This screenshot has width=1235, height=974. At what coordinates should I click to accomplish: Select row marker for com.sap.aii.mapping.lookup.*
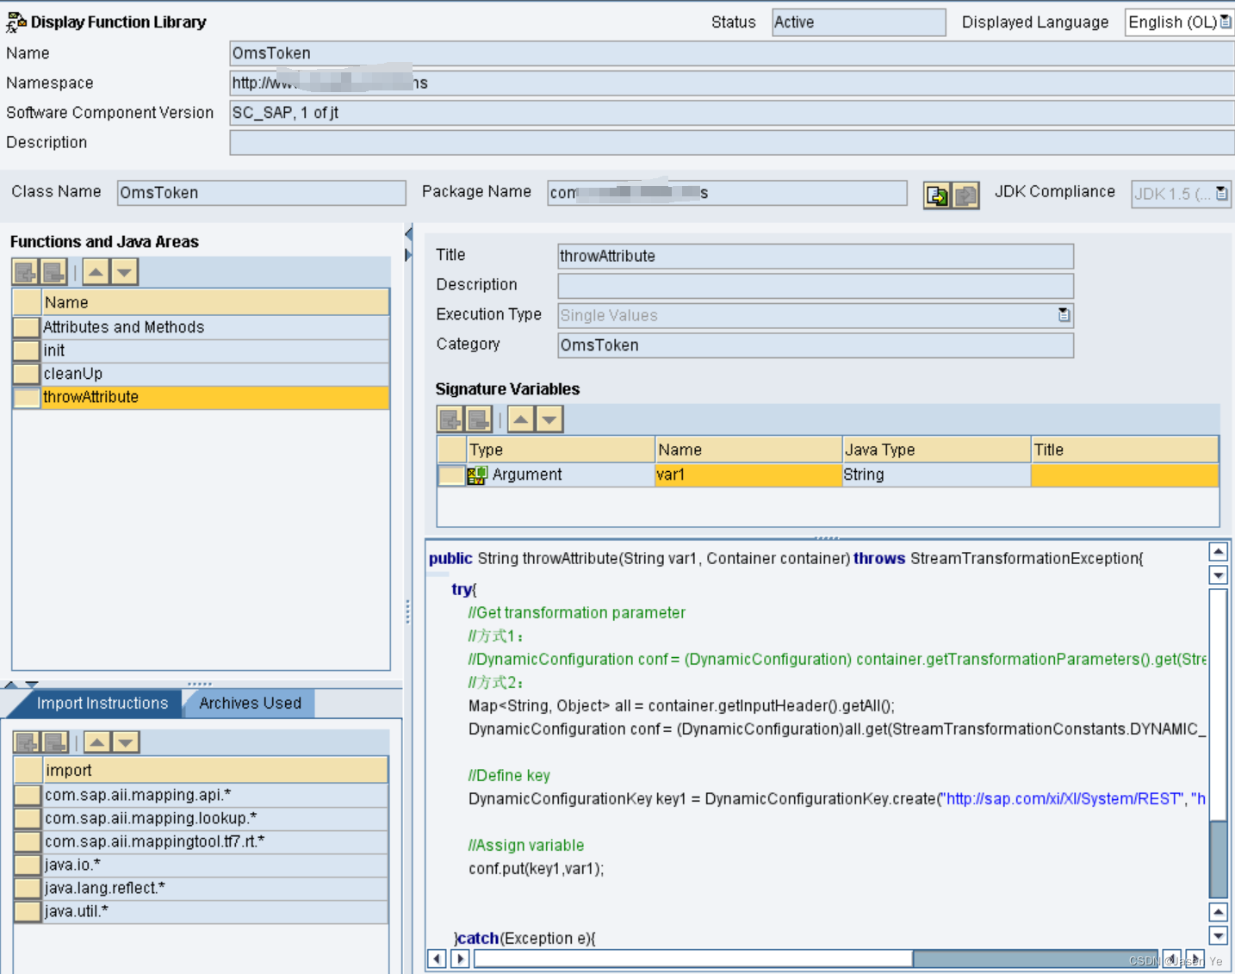tap(28, 818)
